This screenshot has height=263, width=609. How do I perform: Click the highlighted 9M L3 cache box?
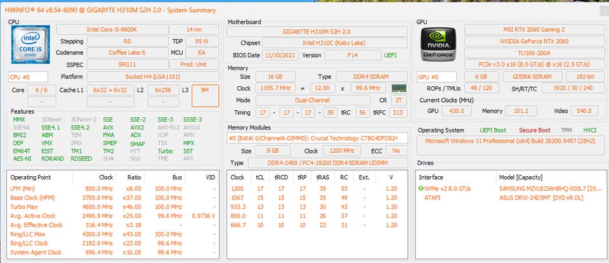(x=205, y=96)
